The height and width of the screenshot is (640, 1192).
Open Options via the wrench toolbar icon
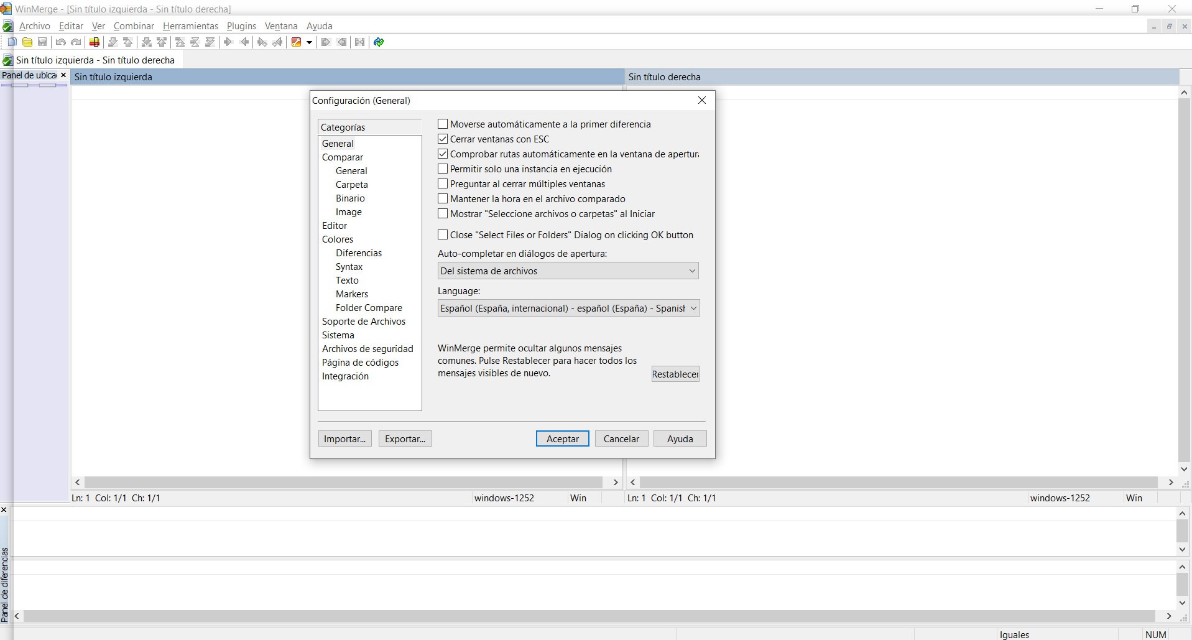click(297, 42)
